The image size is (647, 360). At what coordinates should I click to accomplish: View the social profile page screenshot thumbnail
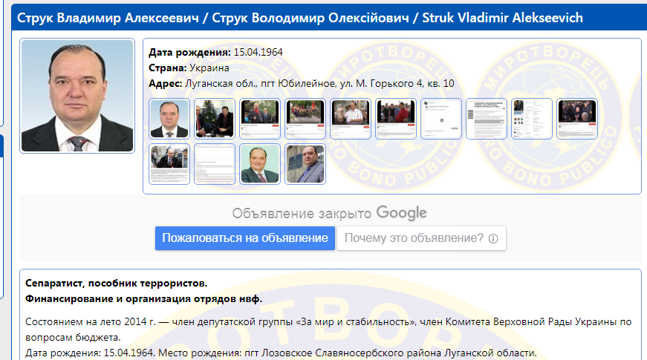pos(532,119)
